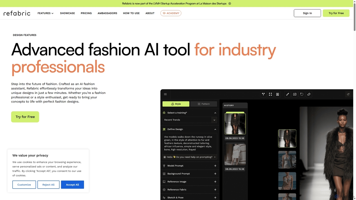Click the Reference Image picture icon
Image resolution: width=356 pixels, height=200 pixels.
(x=164, y=182)
